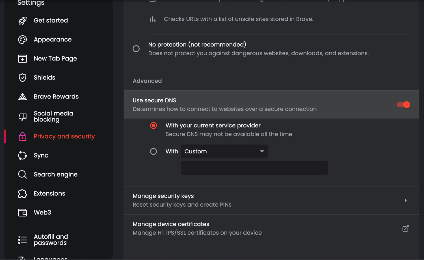Click the Brave Rewards triangle icon
Screen dimensions: 424x260
click(23, 97)
